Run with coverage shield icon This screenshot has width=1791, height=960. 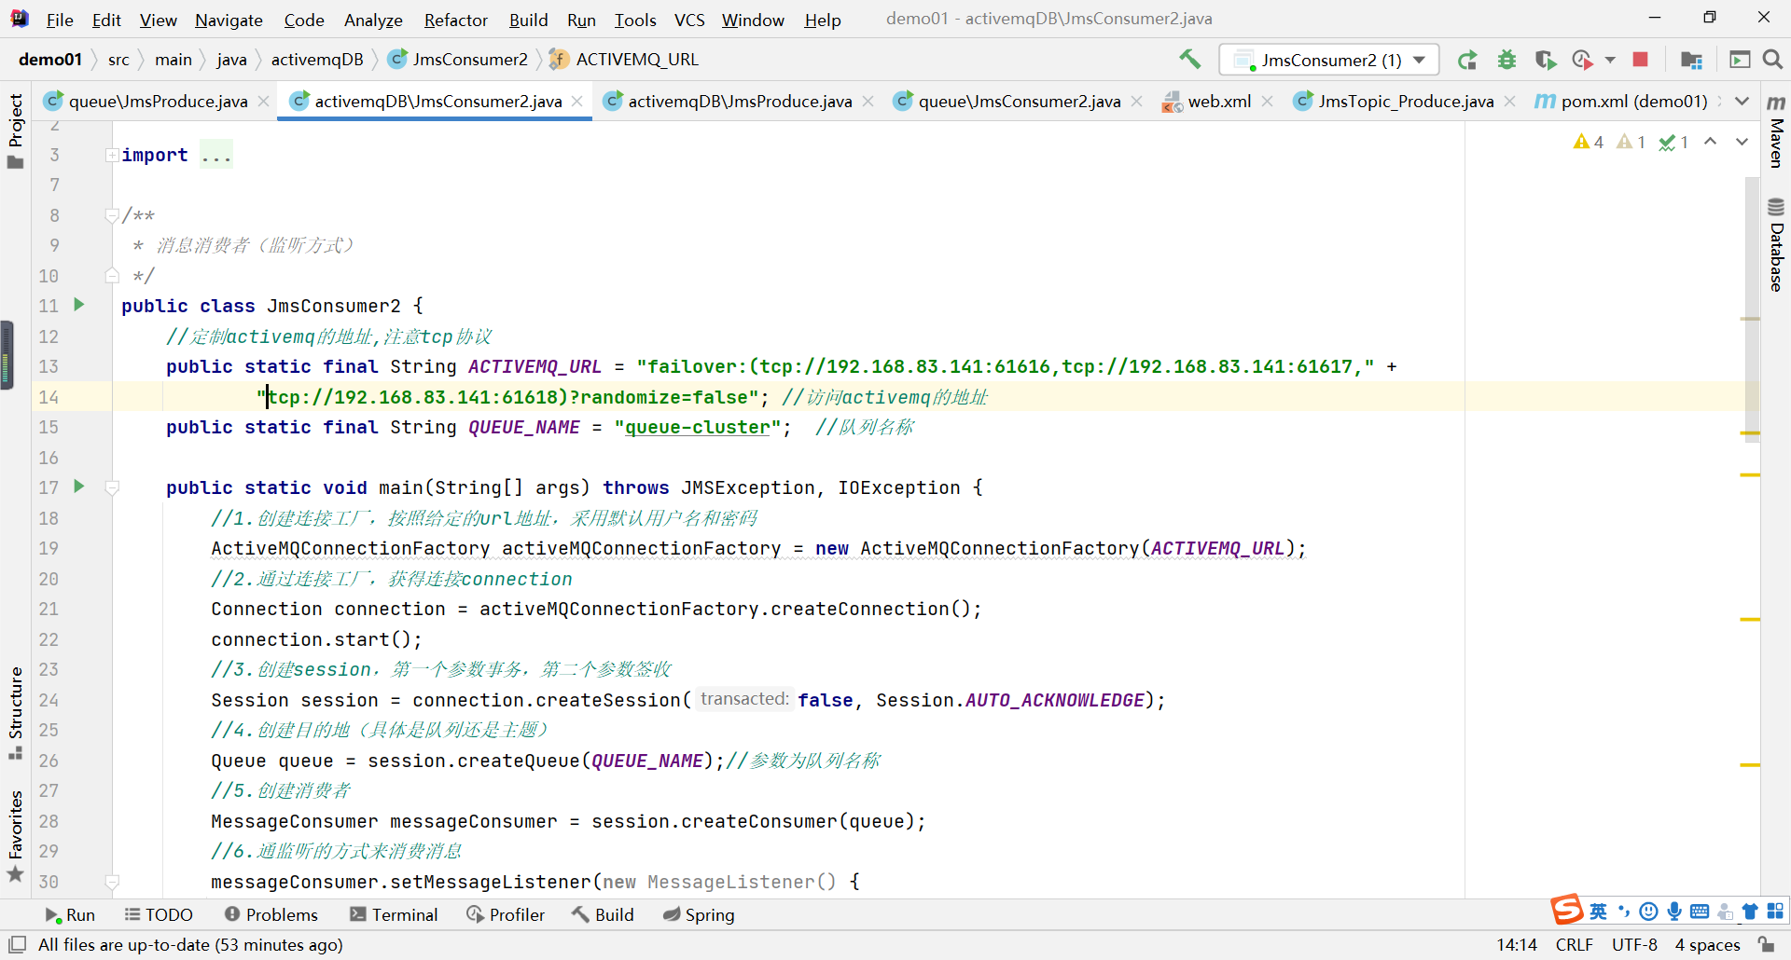1545,60
